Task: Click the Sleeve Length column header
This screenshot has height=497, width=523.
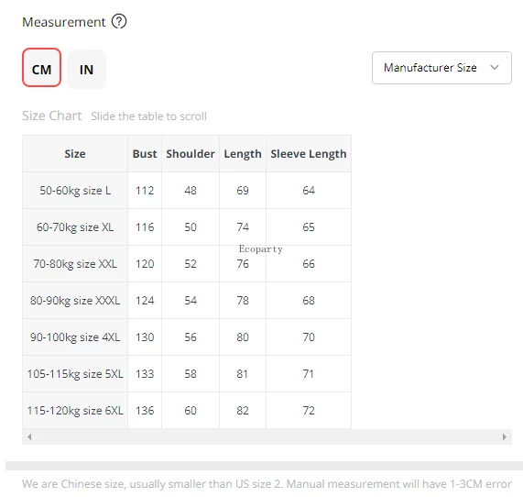Action: [309, 154]
